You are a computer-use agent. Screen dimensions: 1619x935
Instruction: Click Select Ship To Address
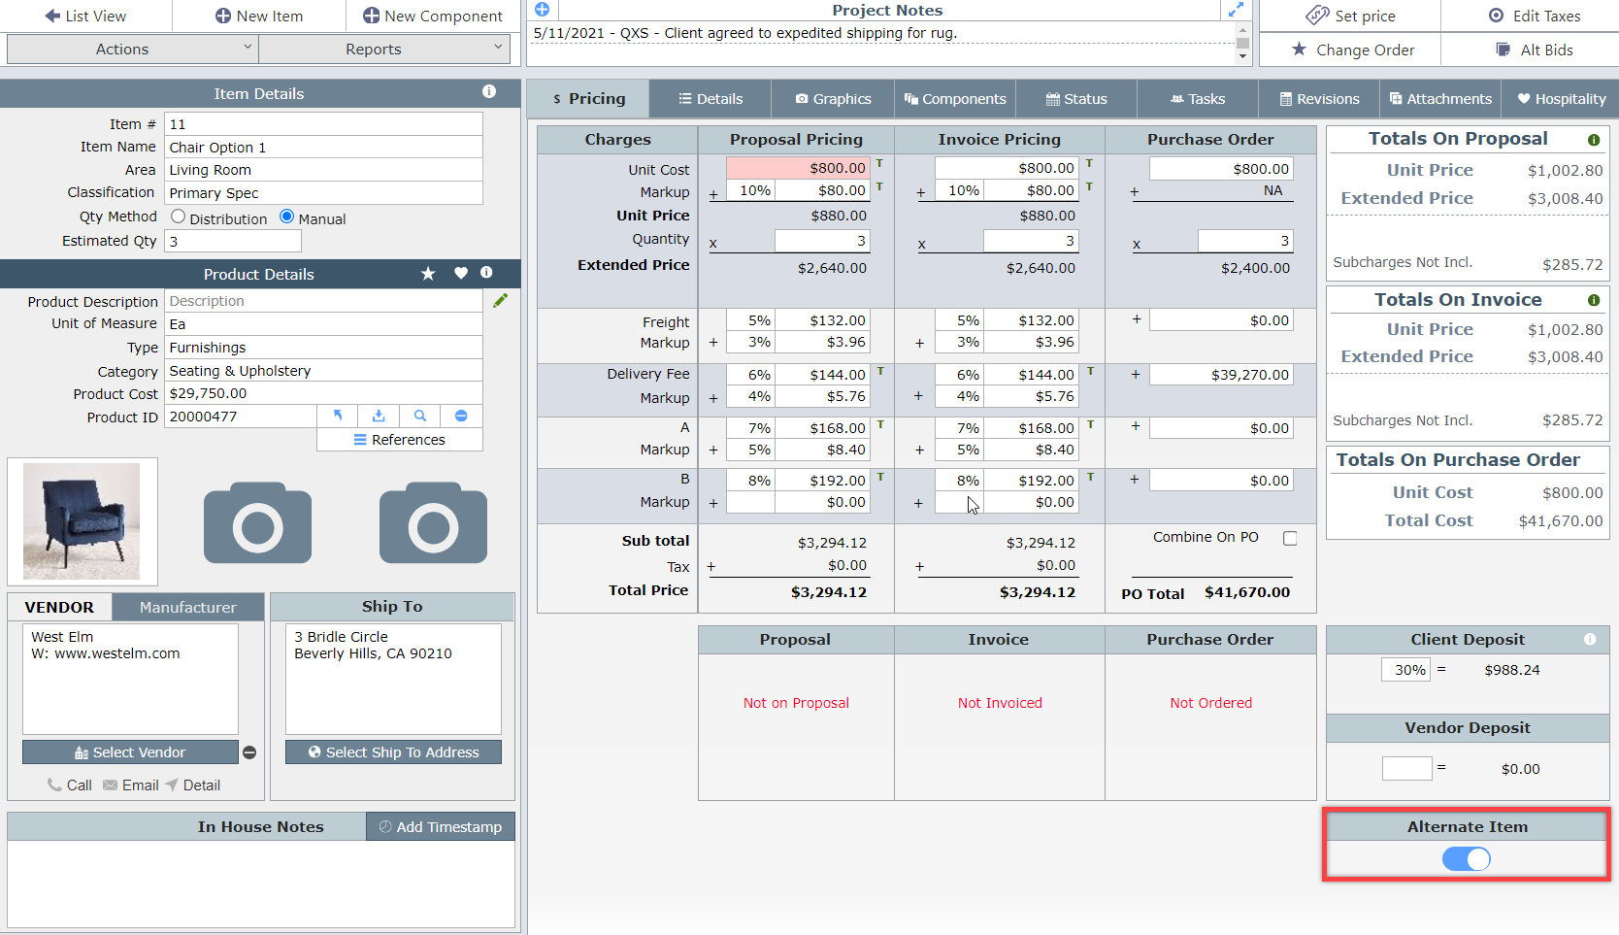[x=393, y=752]
